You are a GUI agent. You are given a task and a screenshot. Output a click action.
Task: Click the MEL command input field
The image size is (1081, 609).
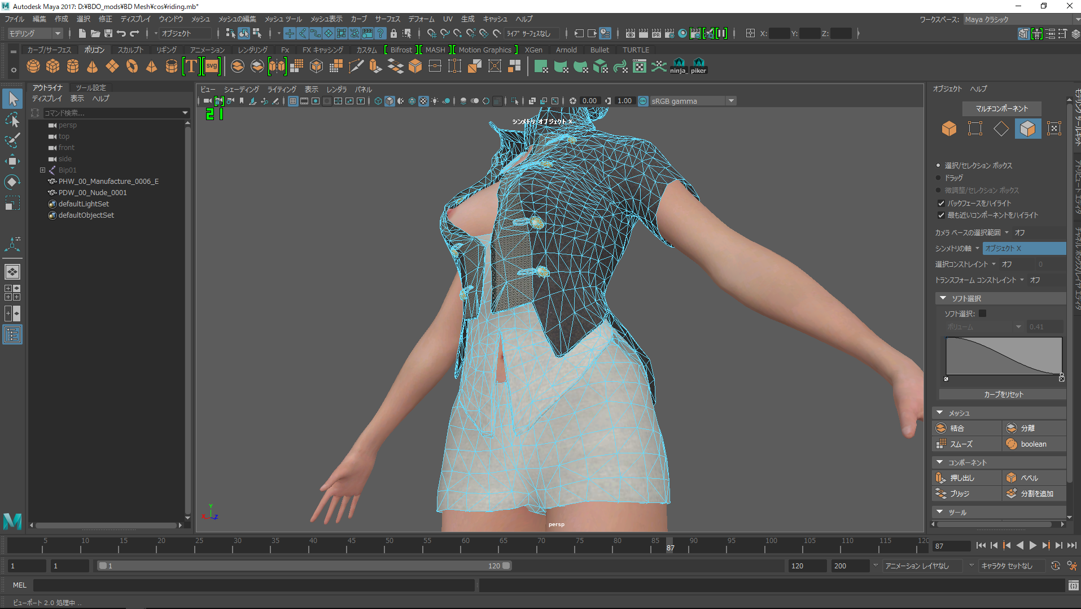[x=254, y=585]
